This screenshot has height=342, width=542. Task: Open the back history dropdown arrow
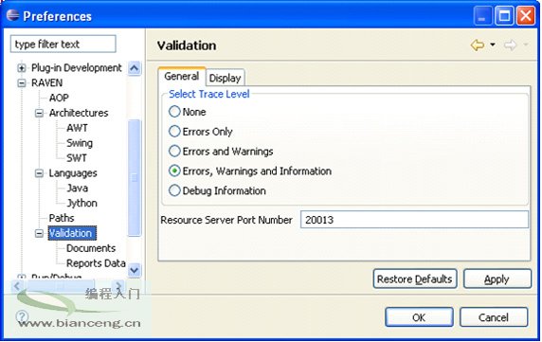pos(493,45)
